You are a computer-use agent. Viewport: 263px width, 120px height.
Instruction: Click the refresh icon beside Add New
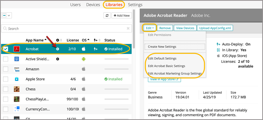point(107,16)
